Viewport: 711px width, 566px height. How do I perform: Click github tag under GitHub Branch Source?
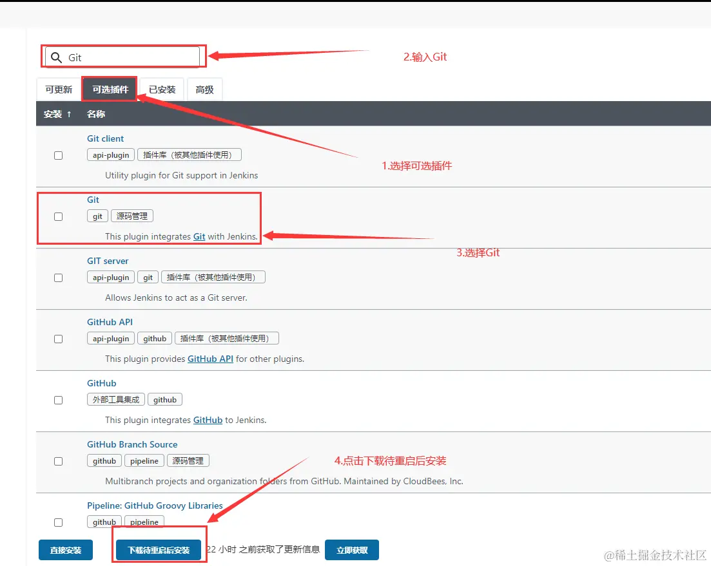[104, 460]
